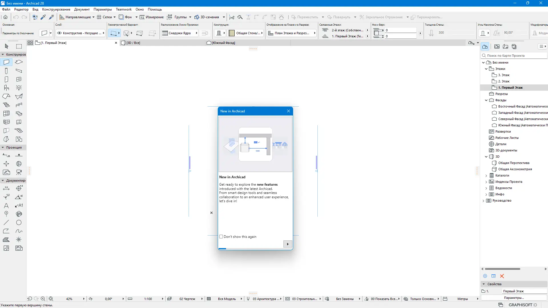This screenshot has height=308, width=548.
Task: Select the Marquee tool
Action: (19, 46)
